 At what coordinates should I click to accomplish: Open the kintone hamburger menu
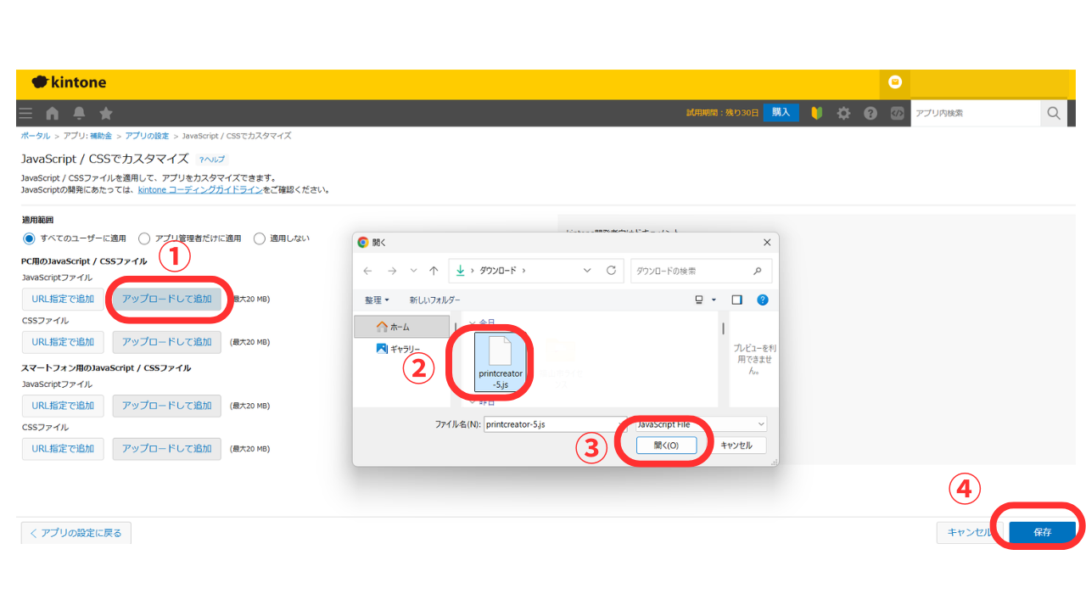tap(26, 113)
